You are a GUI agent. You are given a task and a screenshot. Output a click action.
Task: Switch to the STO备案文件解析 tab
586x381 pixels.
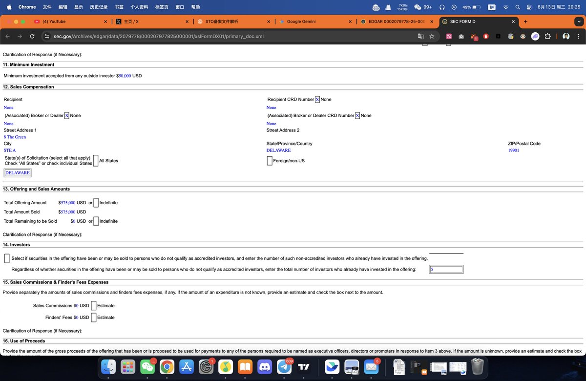(x=234, y=21)
